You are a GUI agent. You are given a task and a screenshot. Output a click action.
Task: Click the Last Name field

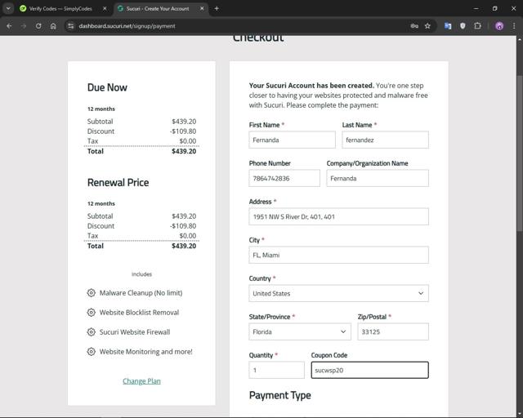(x=385, y=140)
